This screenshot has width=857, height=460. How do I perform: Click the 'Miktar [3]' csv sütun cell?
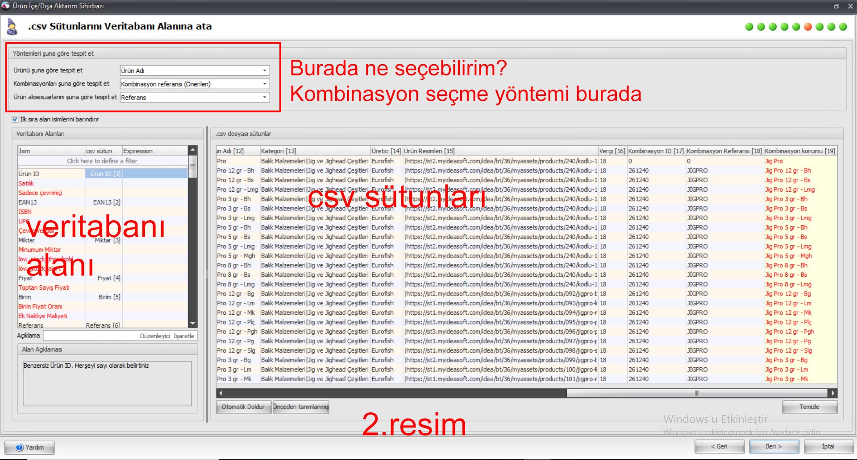coord(104,240)
